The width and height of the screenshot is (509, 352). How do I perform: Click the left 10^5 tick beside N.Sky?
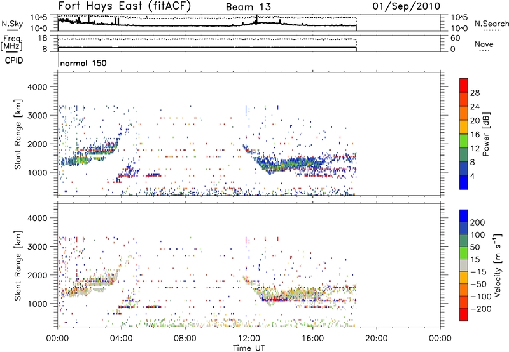pyautogui.click(x=39, y=18)
